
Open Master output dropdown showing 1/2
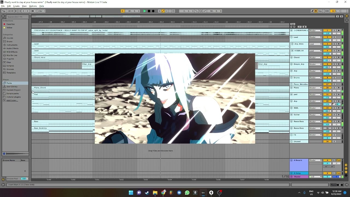click(315, 177)
